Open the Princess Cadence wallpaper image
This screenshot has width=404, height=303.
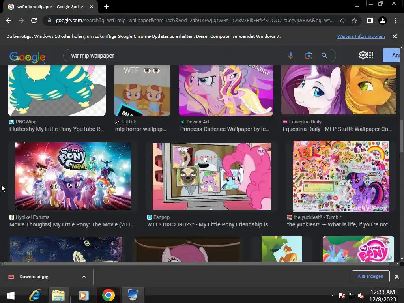click(226, 91)
